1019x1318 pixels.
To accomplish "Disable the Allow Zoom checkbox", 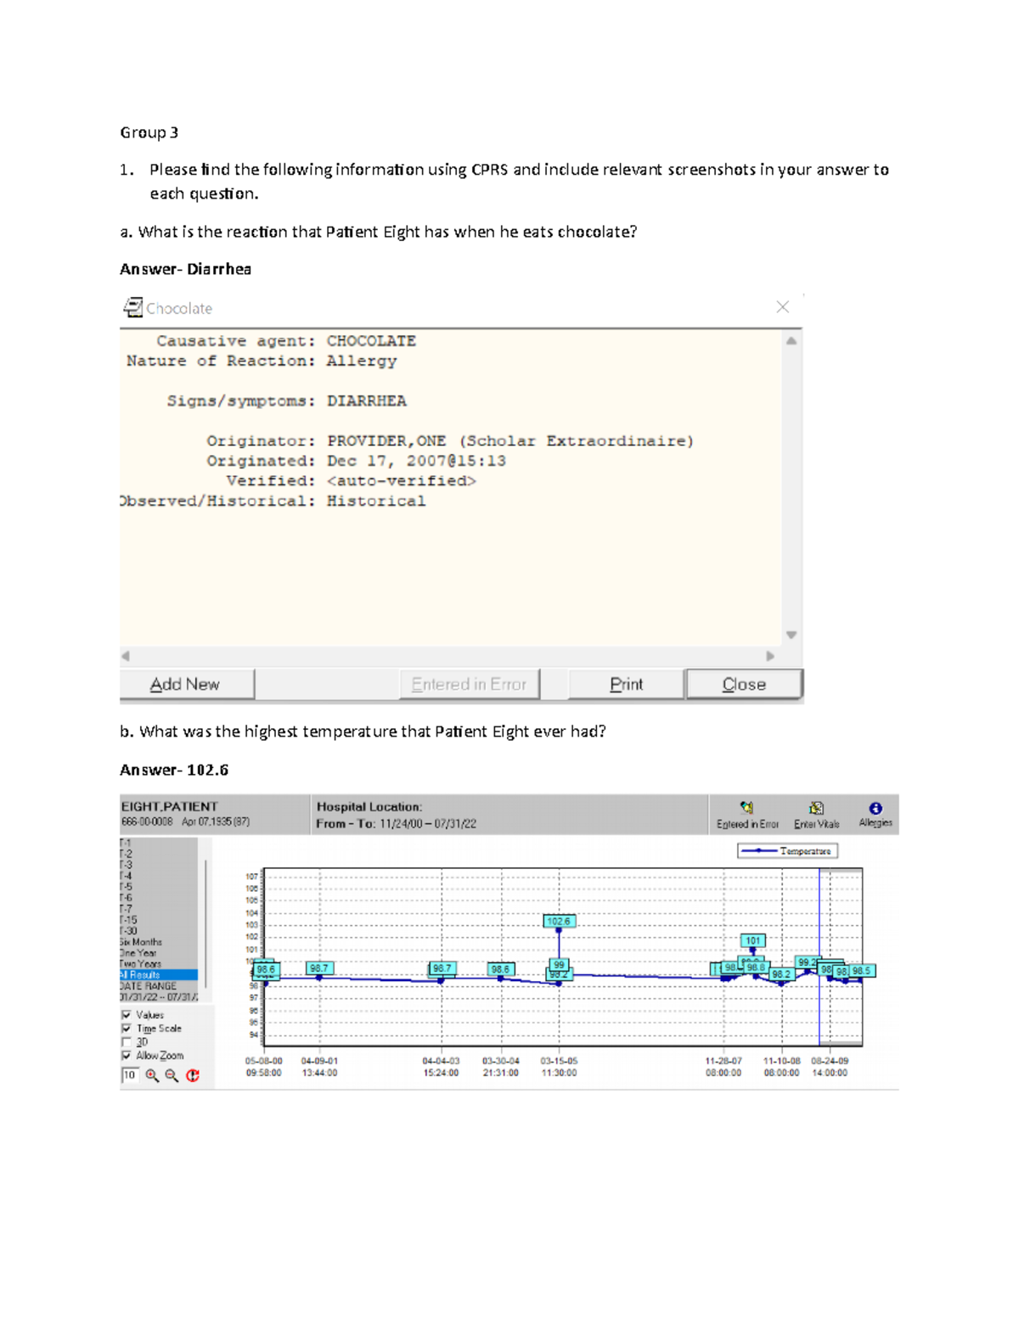I will [127, 1056].
